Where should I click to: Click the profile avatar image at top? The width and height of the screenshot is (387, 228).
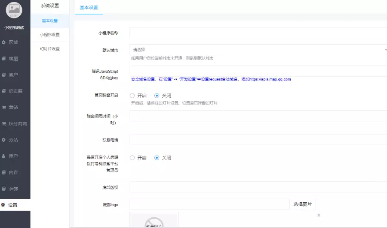pos(15,11)
